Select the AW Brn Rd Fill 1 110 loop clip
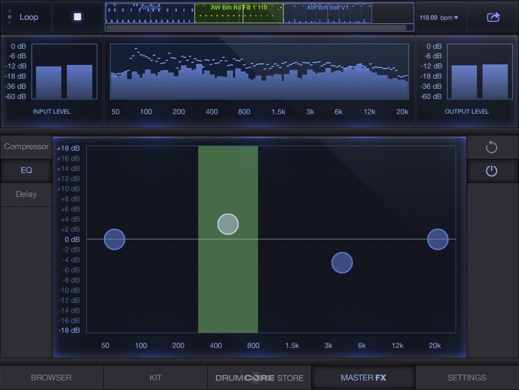 (x=239, y=14)
